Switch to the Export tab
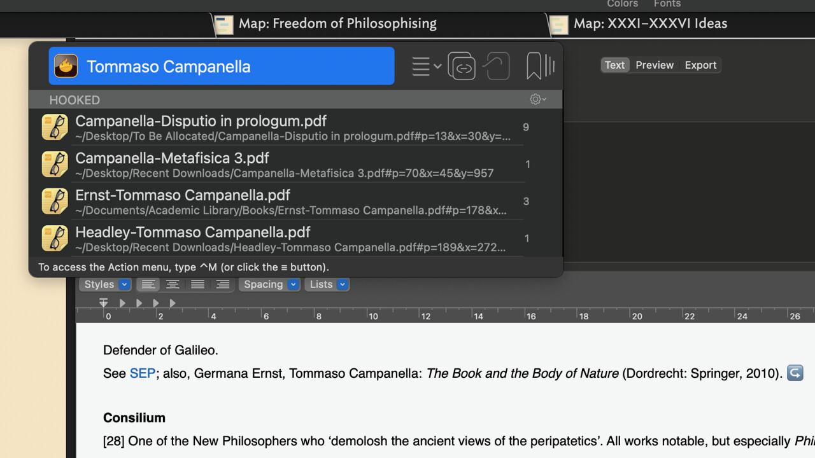 [x=700, y=65]
